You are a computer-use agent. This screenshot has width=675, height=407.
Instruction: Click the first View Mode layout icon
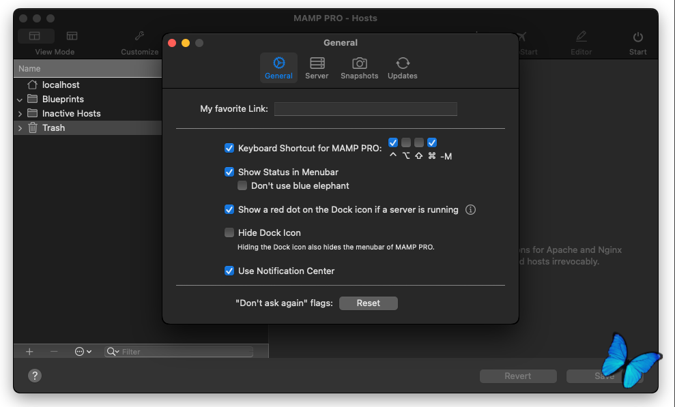(x=35, y=36)
